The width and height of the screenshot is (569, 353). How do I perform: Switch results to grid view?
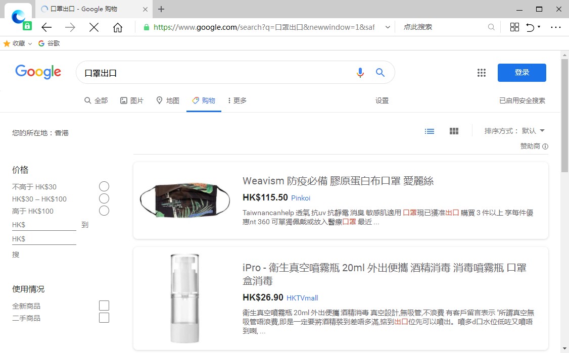tap(453, 131)
